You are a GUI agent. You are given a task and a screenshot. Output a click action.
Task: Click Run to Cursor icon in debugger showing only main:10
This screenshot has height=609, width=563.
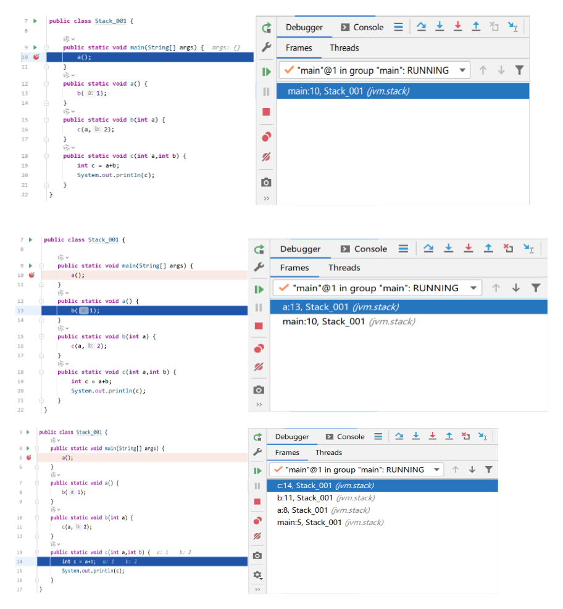click(x=513, y=27)
